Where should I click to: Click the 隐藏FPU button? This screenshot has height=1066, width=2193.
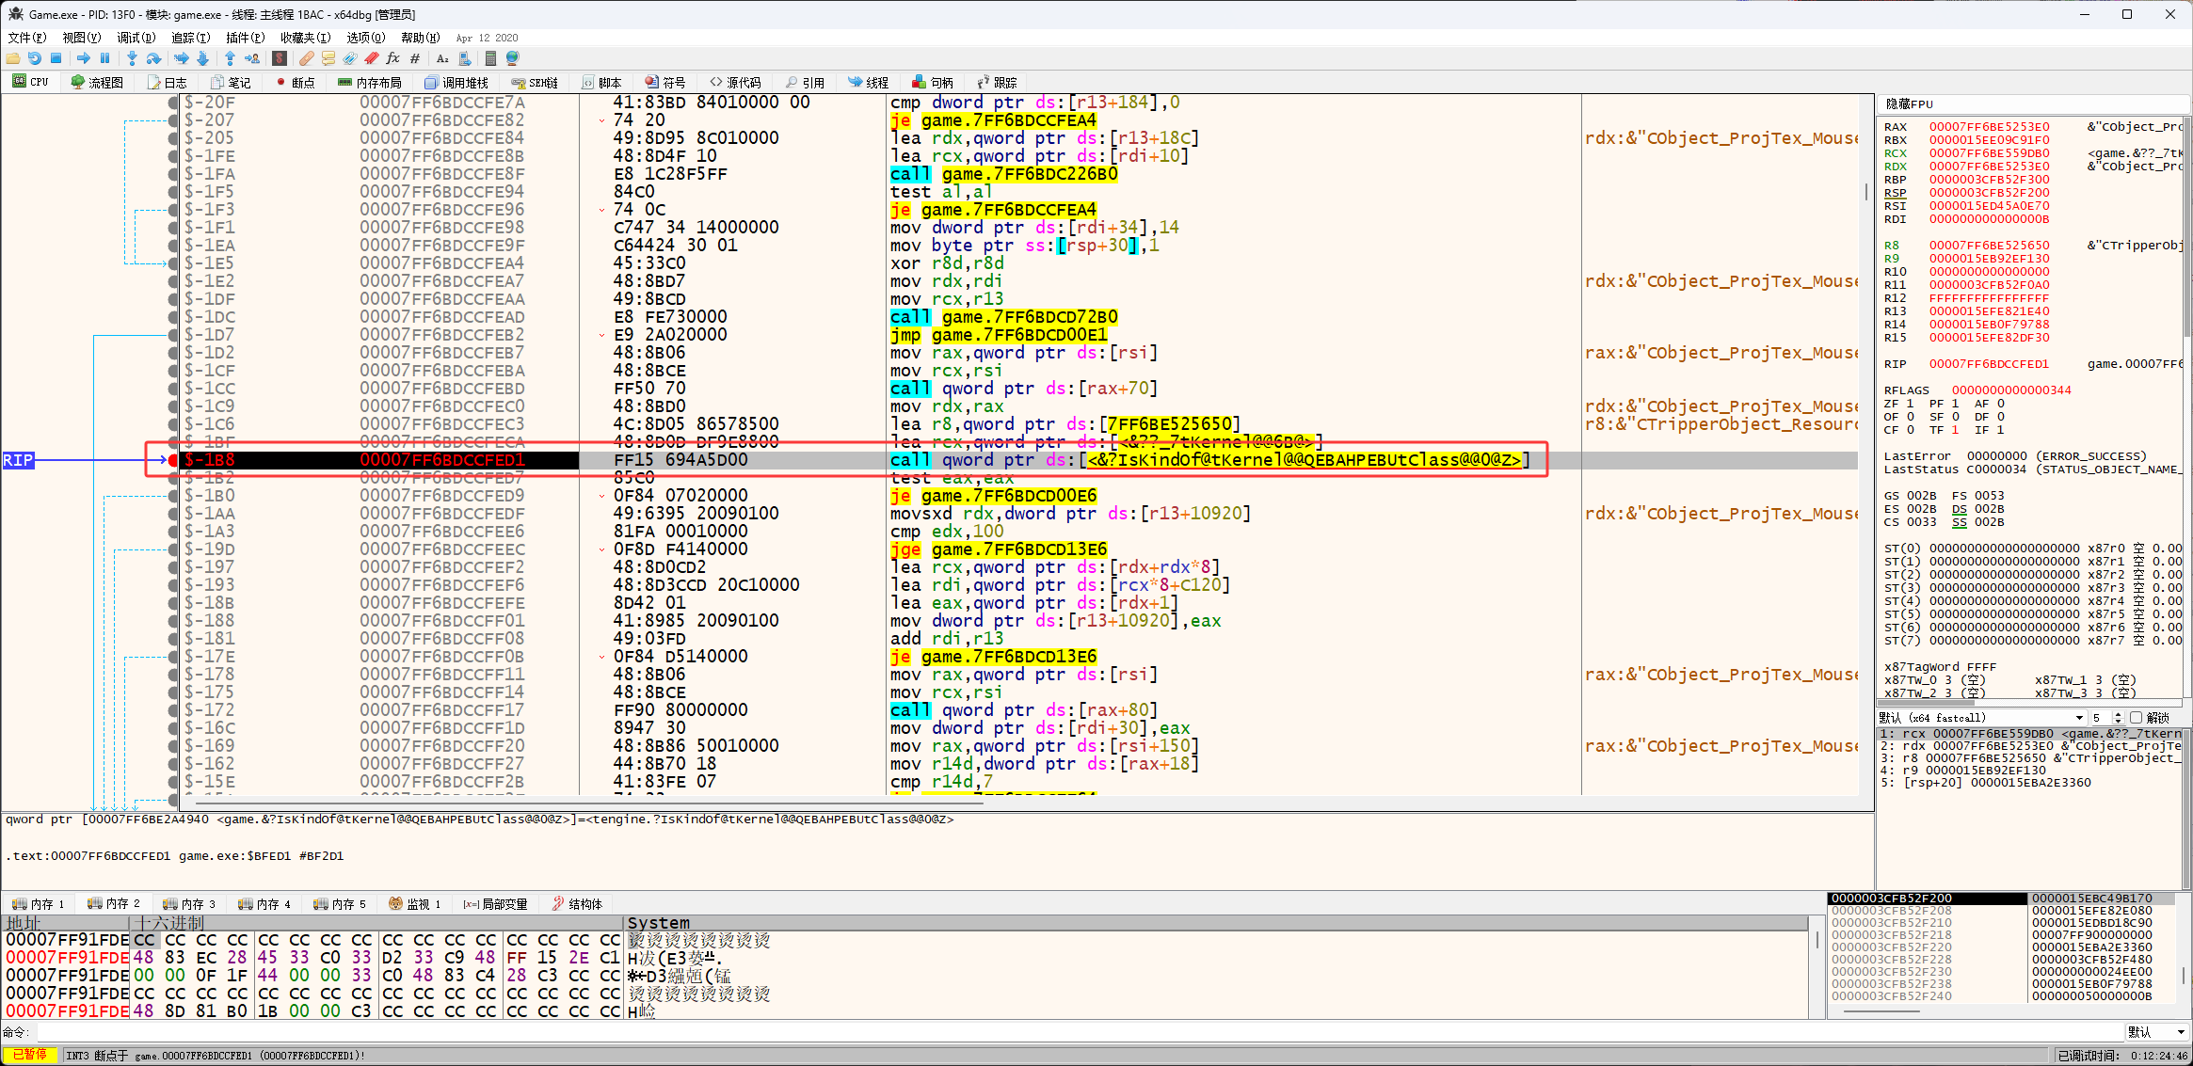(x=1909, y=104)
